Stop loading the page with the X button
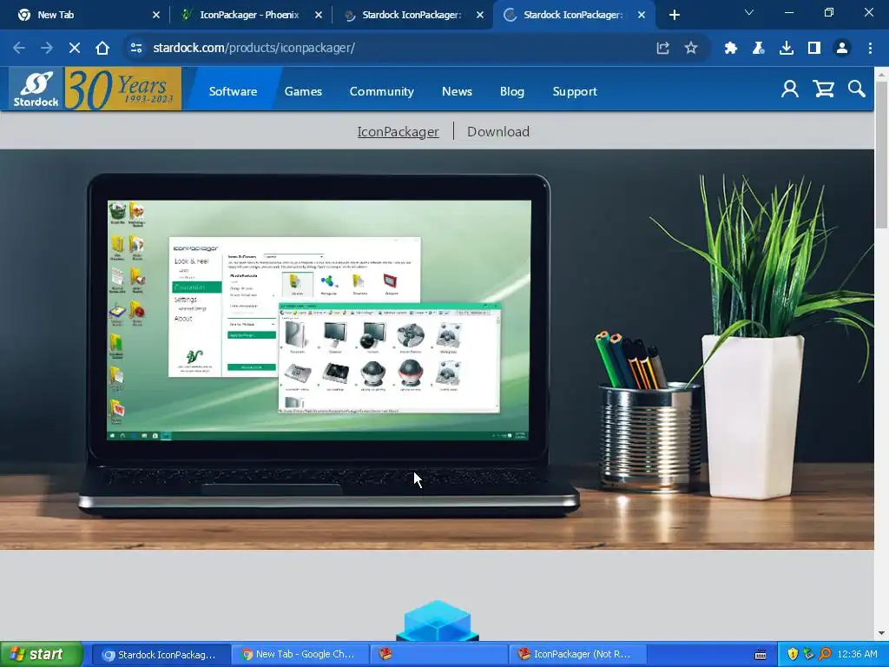The image size is (889, 667). [x=75, y=49]
